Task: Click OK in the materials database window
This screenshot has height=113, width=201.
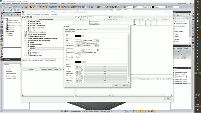Action: pyautogui.click(x=168, y=98)
